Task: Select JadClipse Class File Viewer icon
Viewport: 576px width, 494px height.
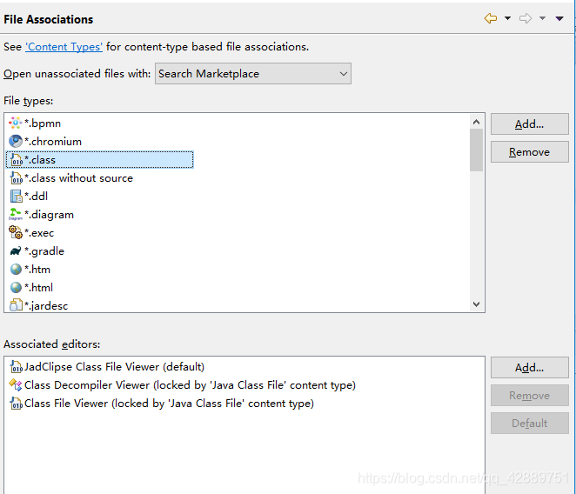Action: [16, 366]
